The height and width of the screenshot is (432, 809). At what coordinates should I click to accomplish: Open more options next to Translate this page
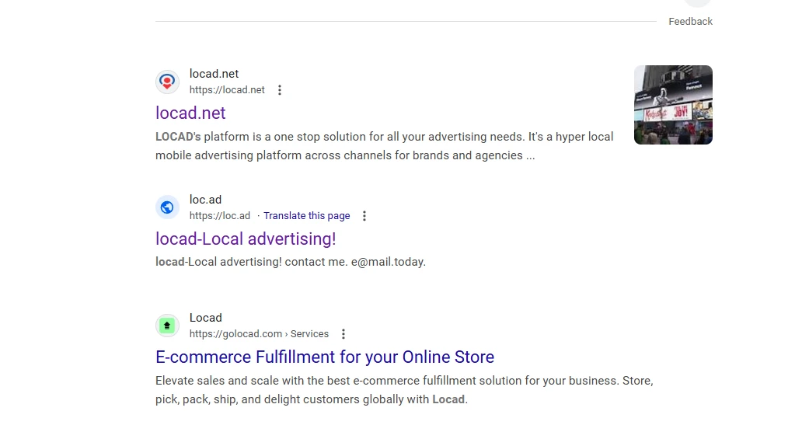click(x=364, y=216)
